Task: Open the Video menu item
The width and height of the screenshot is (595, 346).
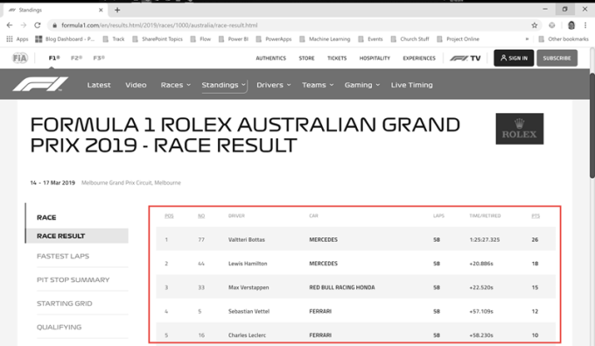Action: (x=136, y=85)
